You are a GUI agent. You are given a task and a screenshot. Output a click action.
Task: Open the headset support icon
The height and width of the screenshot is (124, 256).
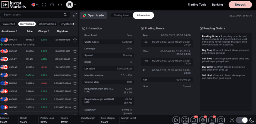pos(60,5)
